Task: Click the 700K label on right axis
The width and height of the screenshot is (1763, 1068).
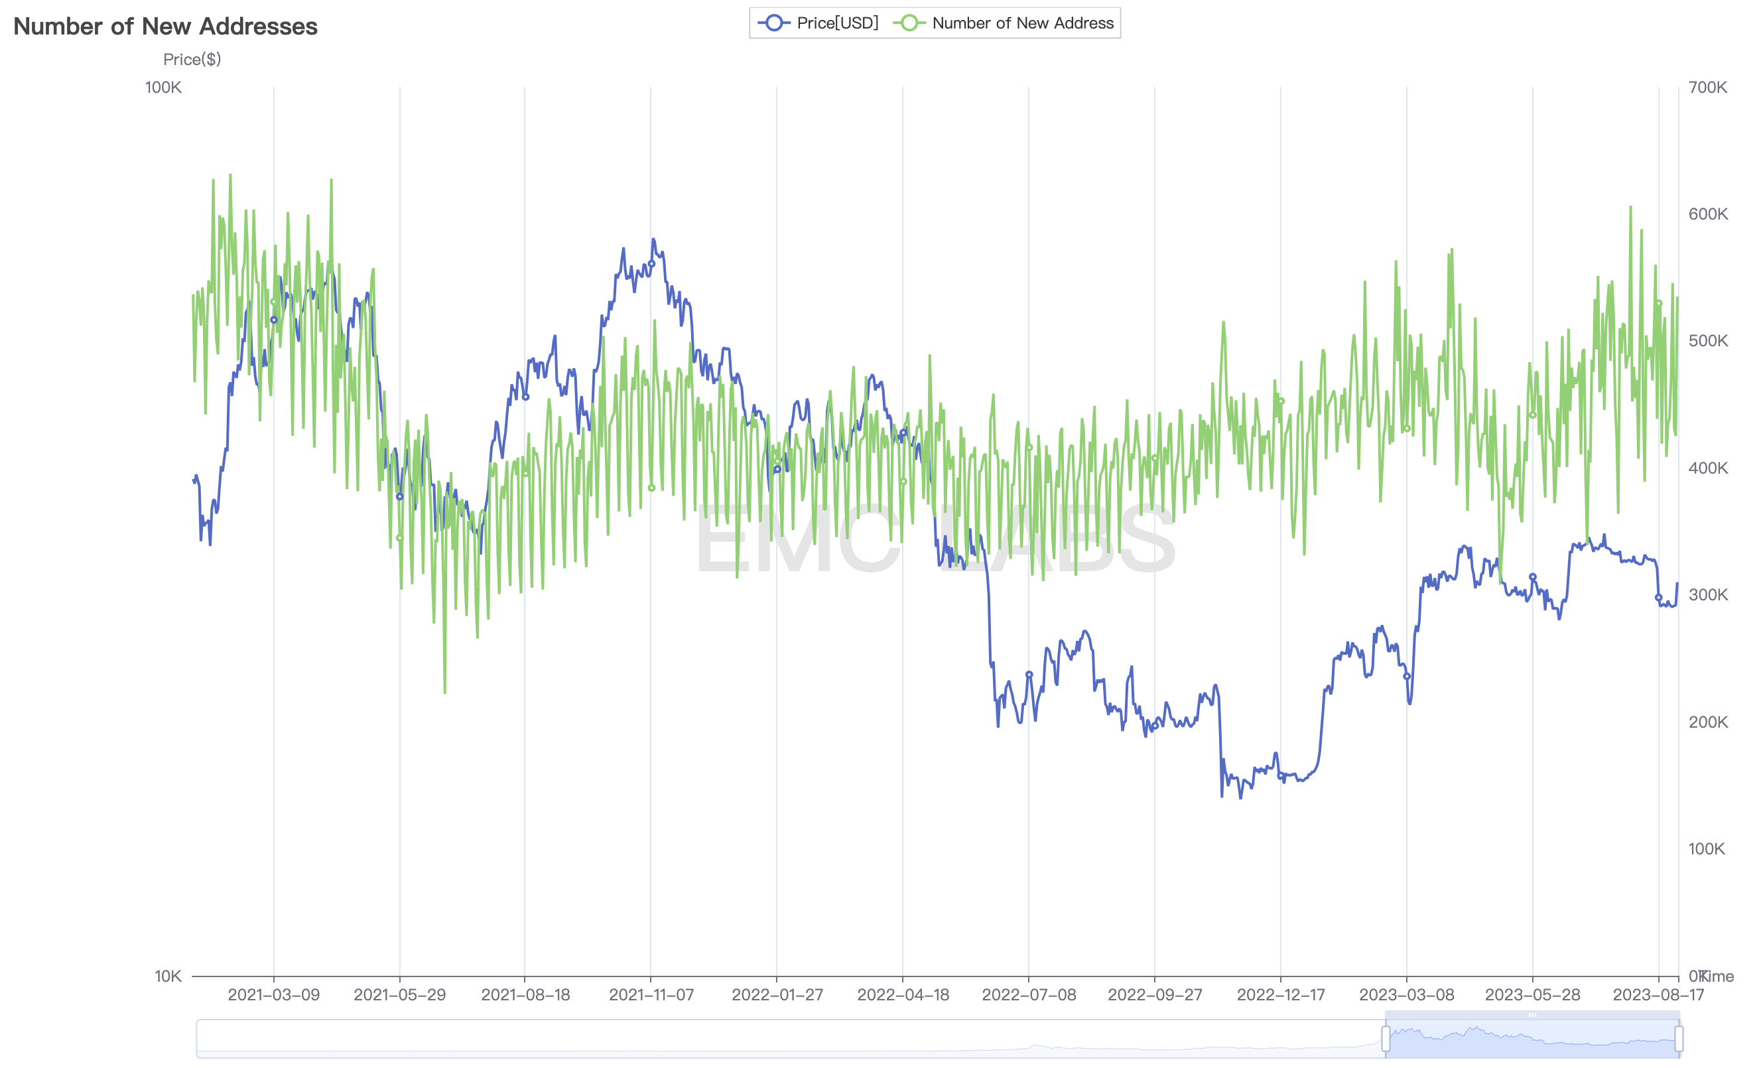Action: 1707,88
